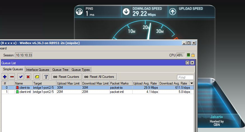Click the padlock icon next to CPU

[193, 55]
